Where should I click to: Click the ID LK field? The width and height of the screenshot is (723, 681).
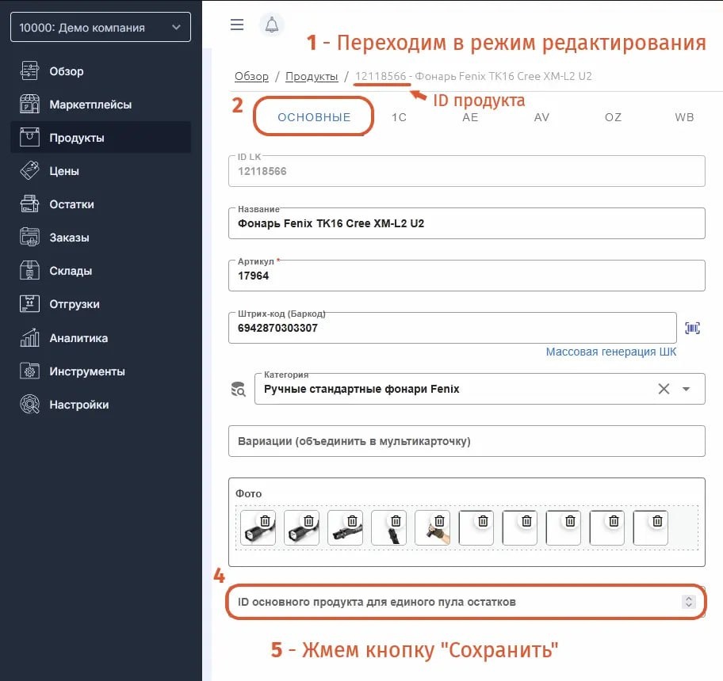(x=467, y=171)
